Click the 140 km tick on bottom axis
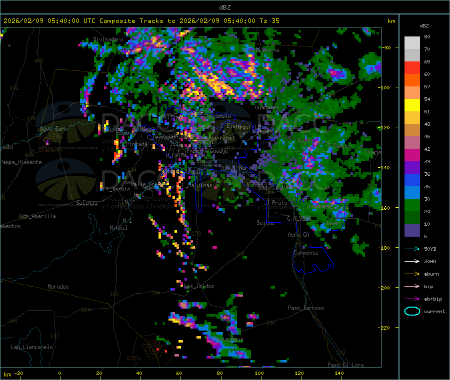 point(339,373)
